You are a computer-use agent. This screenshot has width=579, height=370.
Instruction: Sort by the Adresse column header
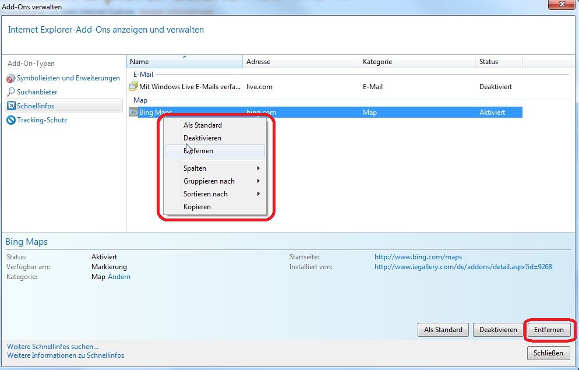301,62
